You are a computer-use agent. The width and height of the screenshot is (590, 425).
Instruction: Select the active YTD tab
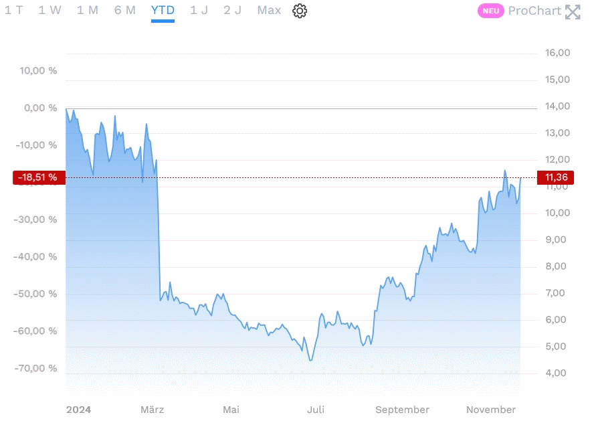click(163, 10)
